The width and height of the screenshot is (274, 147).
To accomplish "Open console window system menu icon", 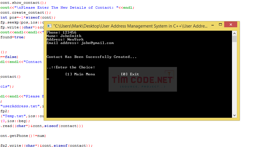I will (50, 26).
